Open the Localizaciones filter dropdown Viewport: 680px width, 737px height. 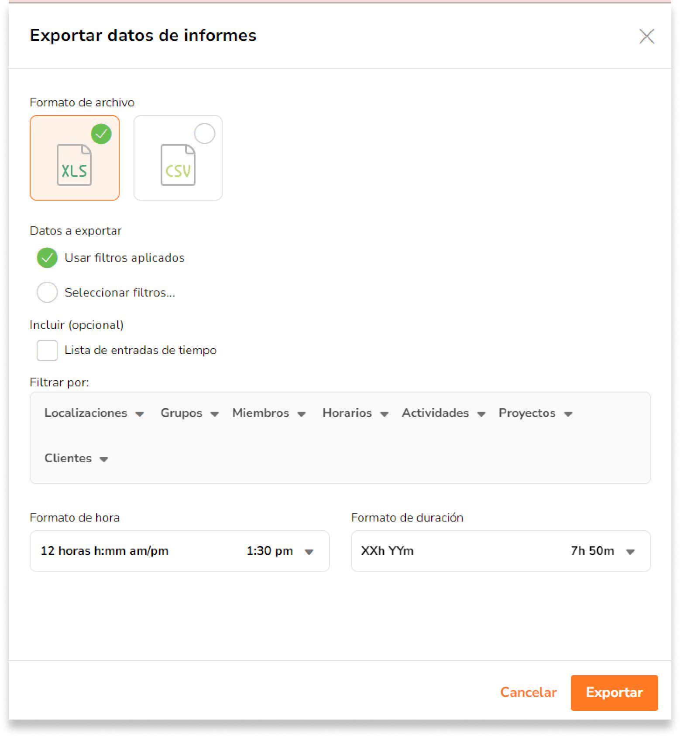coord(94,413)
